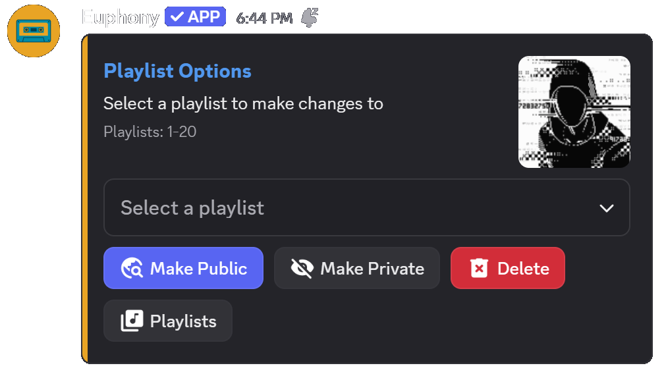Click the verified checkmark in the APP badge

click(177, 17)
